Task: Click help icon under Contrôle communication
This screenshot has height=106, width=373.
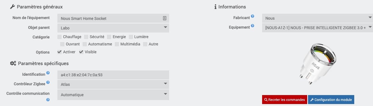Action: (x=48, y=100)
